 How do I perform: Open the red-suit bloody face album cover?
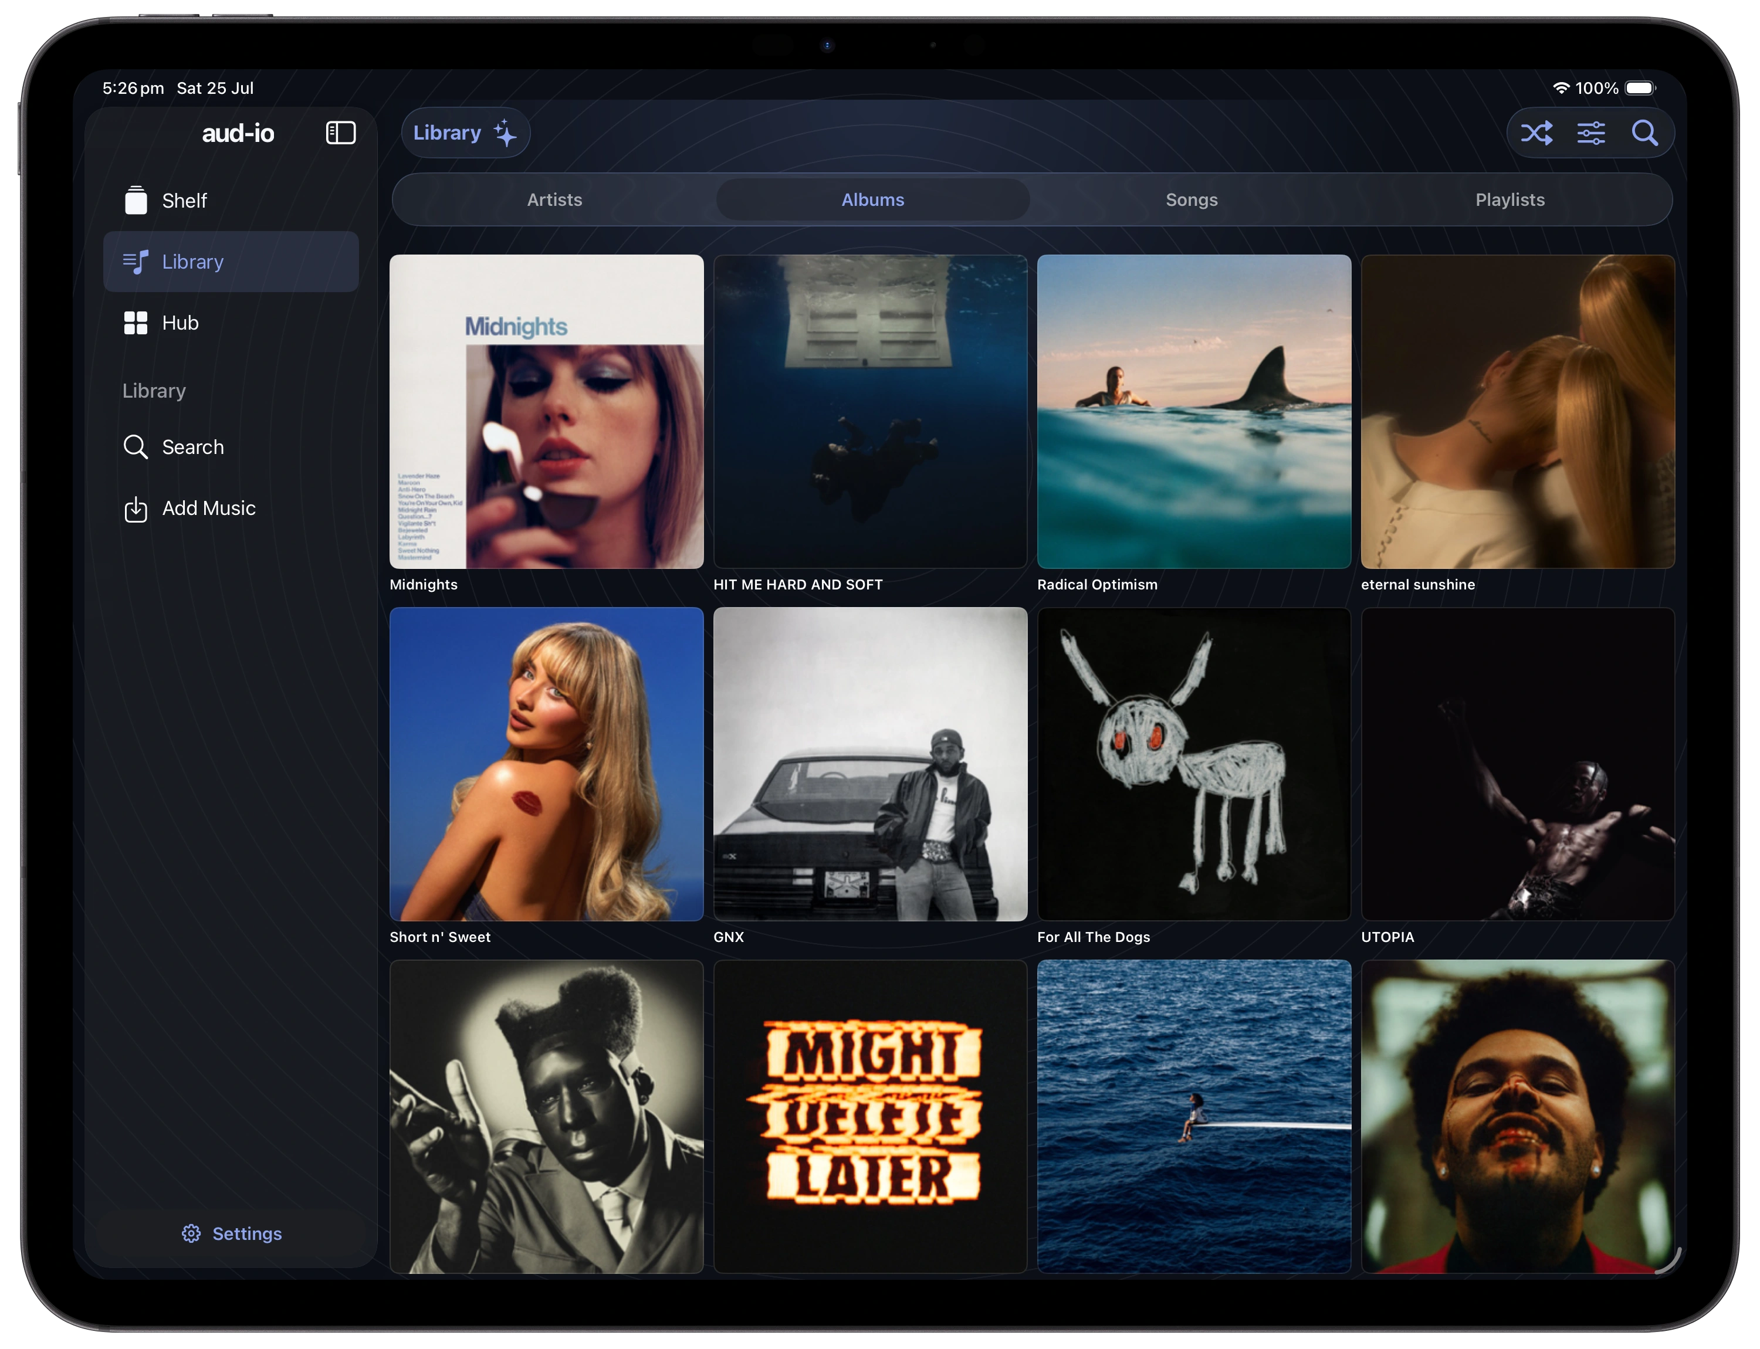tap(1517, 1116)
